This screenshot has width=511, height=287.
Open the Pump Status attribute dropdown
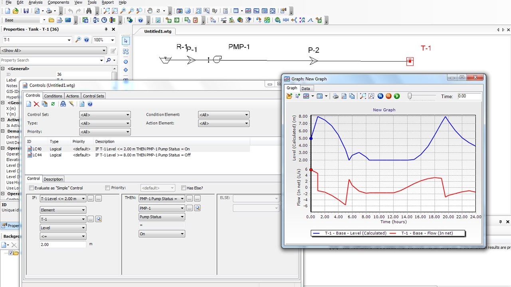click(162, 217)
